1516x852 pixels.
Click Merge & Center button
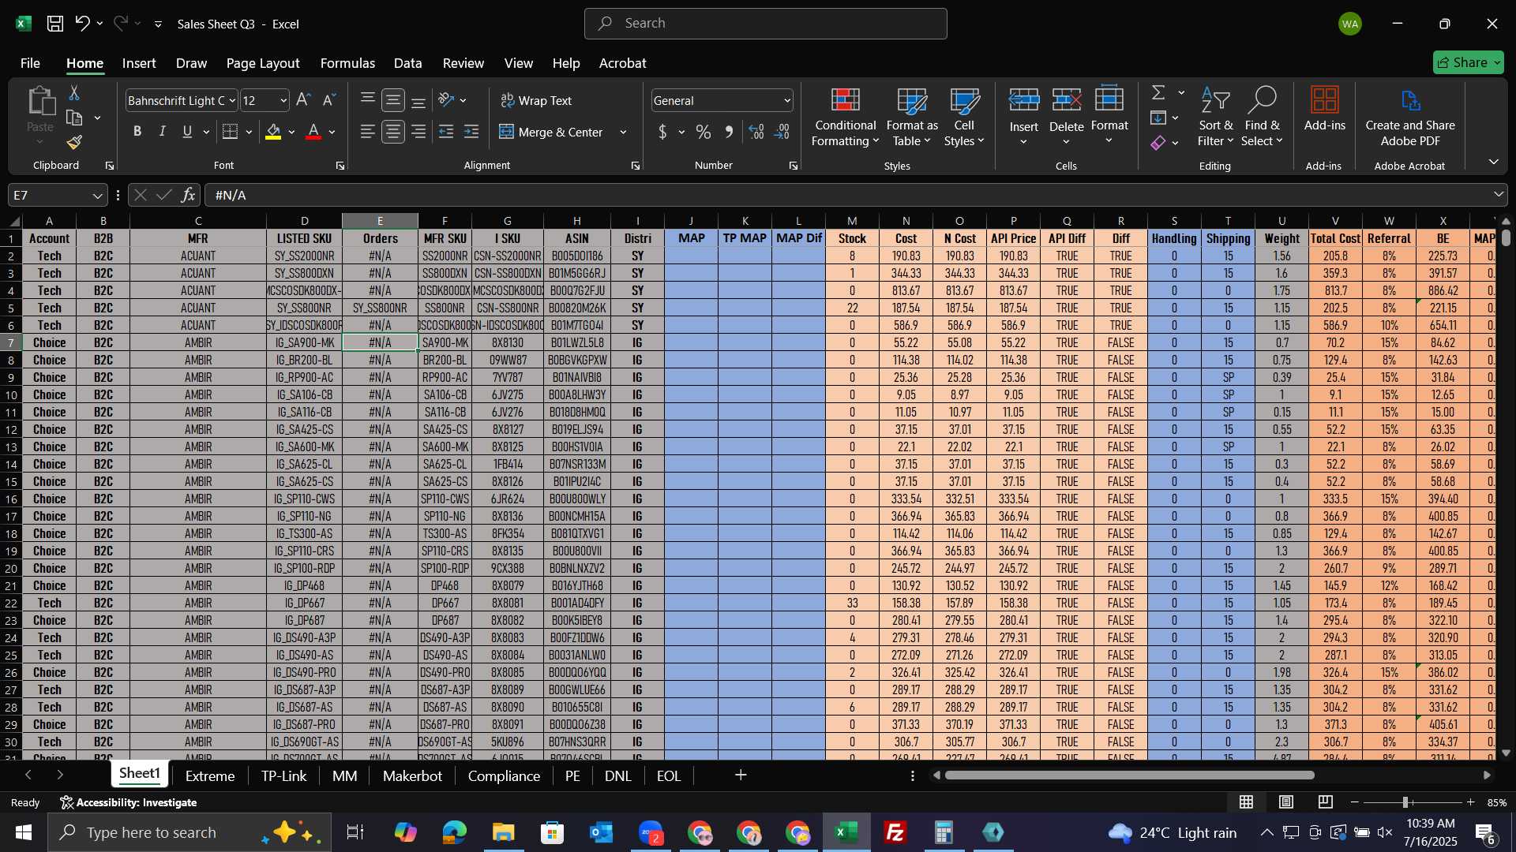552,133
